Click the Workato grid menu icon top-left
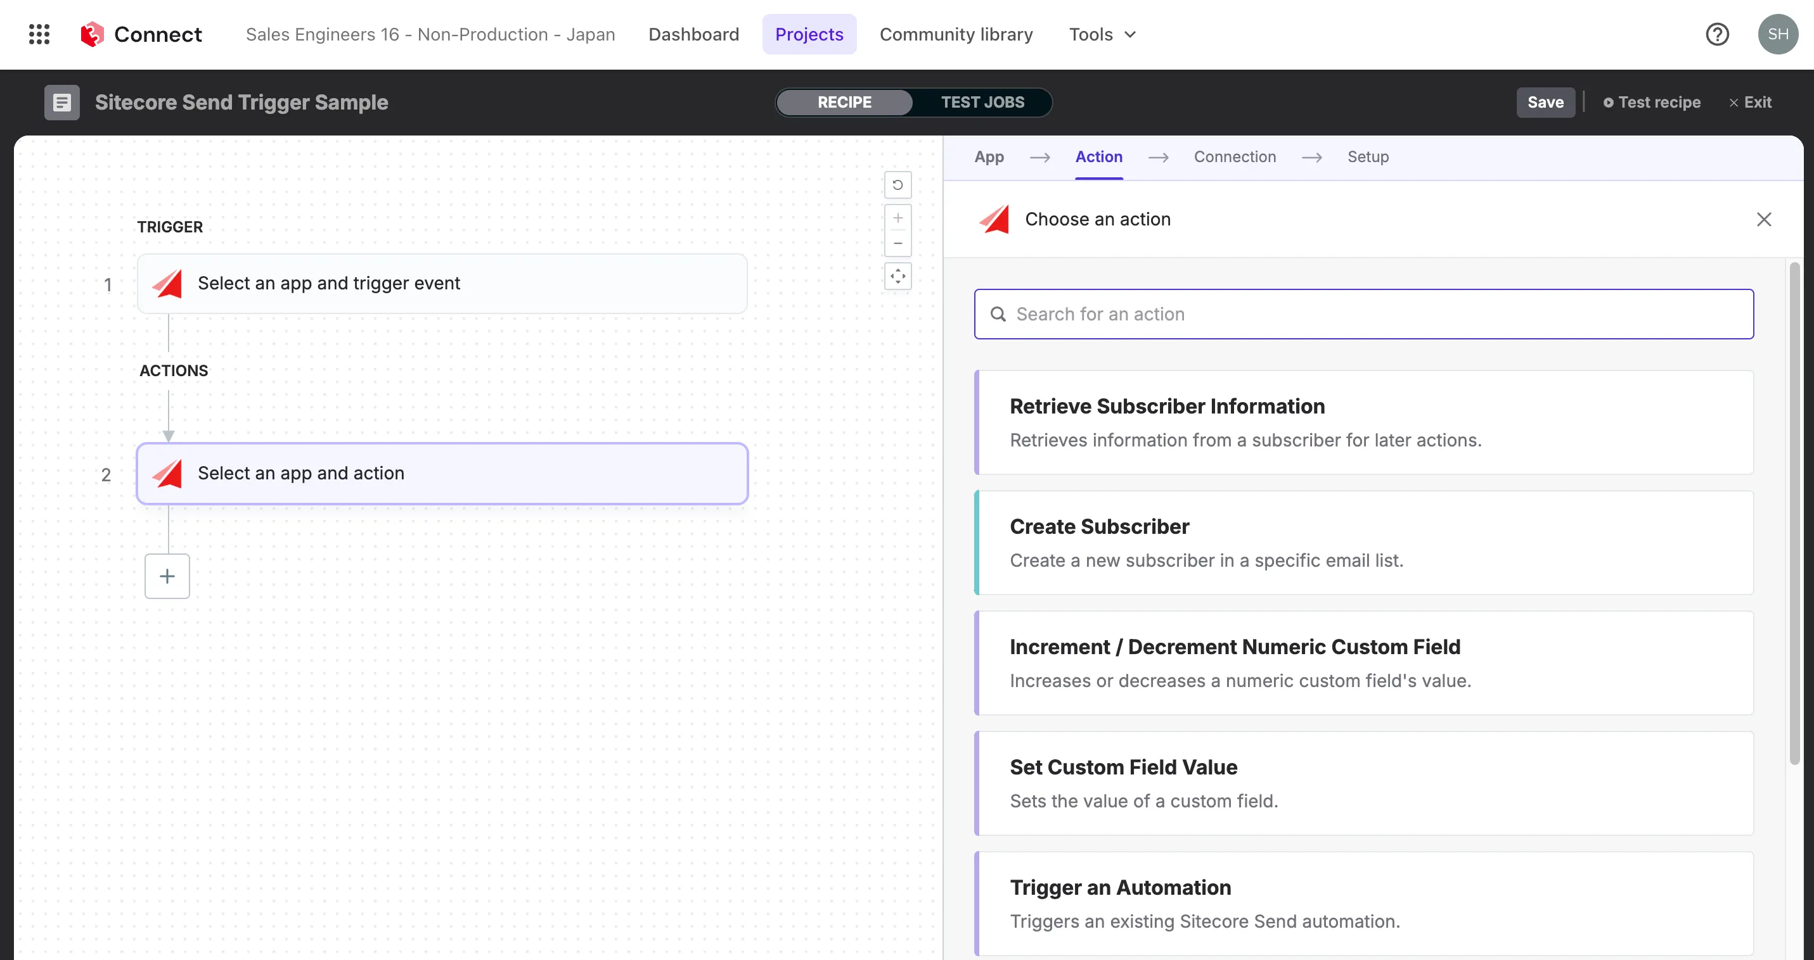Image resolution: width=1814 pixels, height=960 pixels. pyautogui.click(x=39, y=34)
